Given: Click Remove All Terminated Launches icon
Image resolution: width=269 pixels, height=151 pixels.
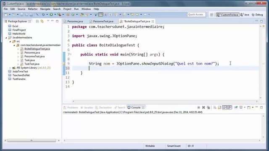Looking at the screenshot, I should tap(208, 107).
